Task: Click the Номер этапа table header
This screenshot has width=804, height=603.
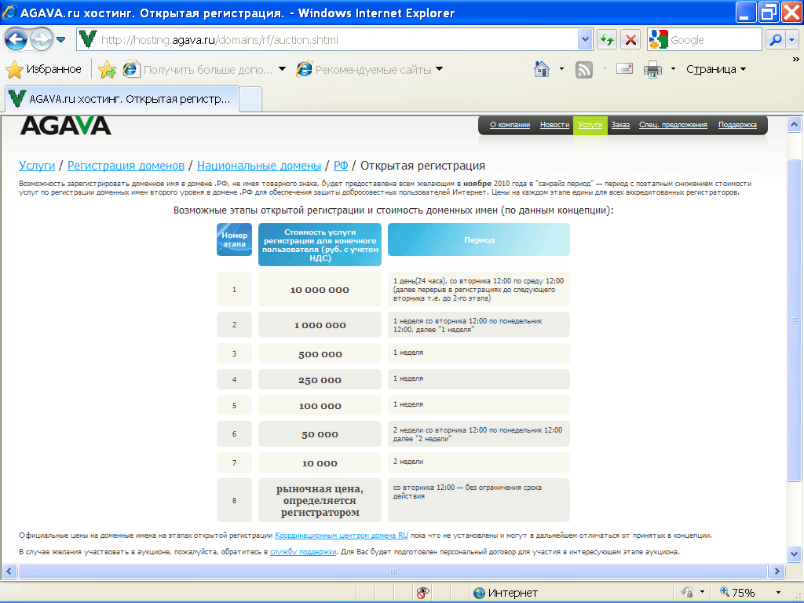Action: coord(234,239)
